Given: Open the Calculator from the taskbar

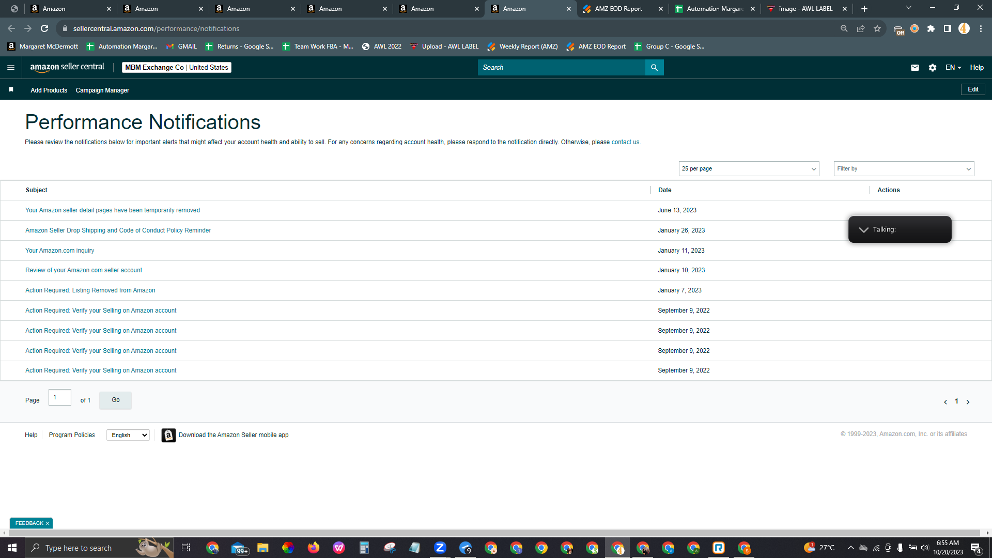Looking at the screenshot, I should pyautogui.click(x=364, y=548).
